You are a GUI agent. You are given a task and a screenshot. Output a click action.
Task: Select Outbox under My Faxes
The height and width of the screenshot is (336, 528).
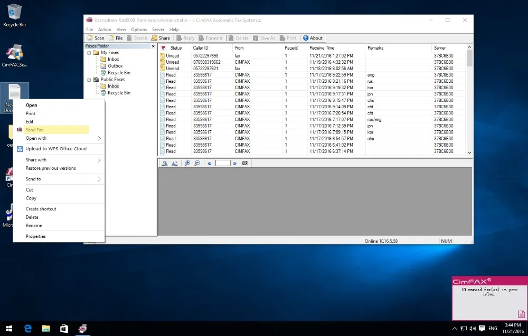(115, 66)
